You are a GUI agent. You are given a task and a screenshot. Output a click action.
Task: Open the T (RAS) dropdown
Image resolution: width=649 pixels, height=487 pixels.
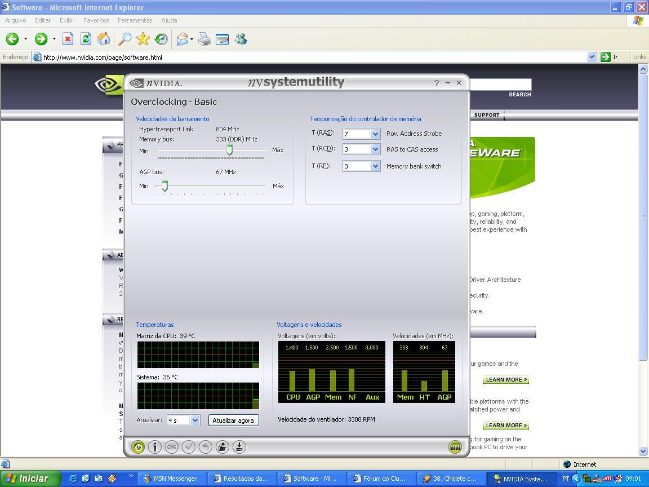coord(375,134)
